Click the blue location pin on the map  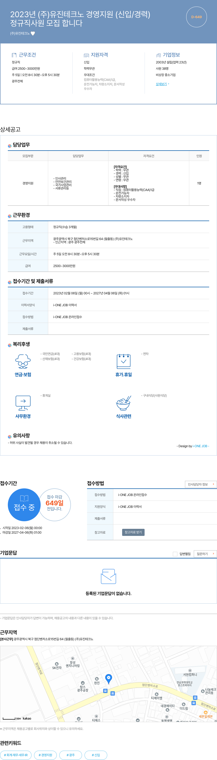(x=108, y=679)
